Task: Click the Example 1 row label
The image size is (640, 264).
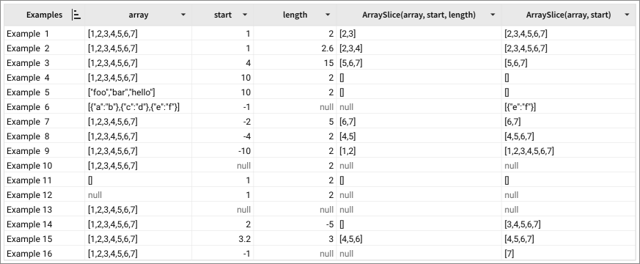Action: (x=28, y=34)
